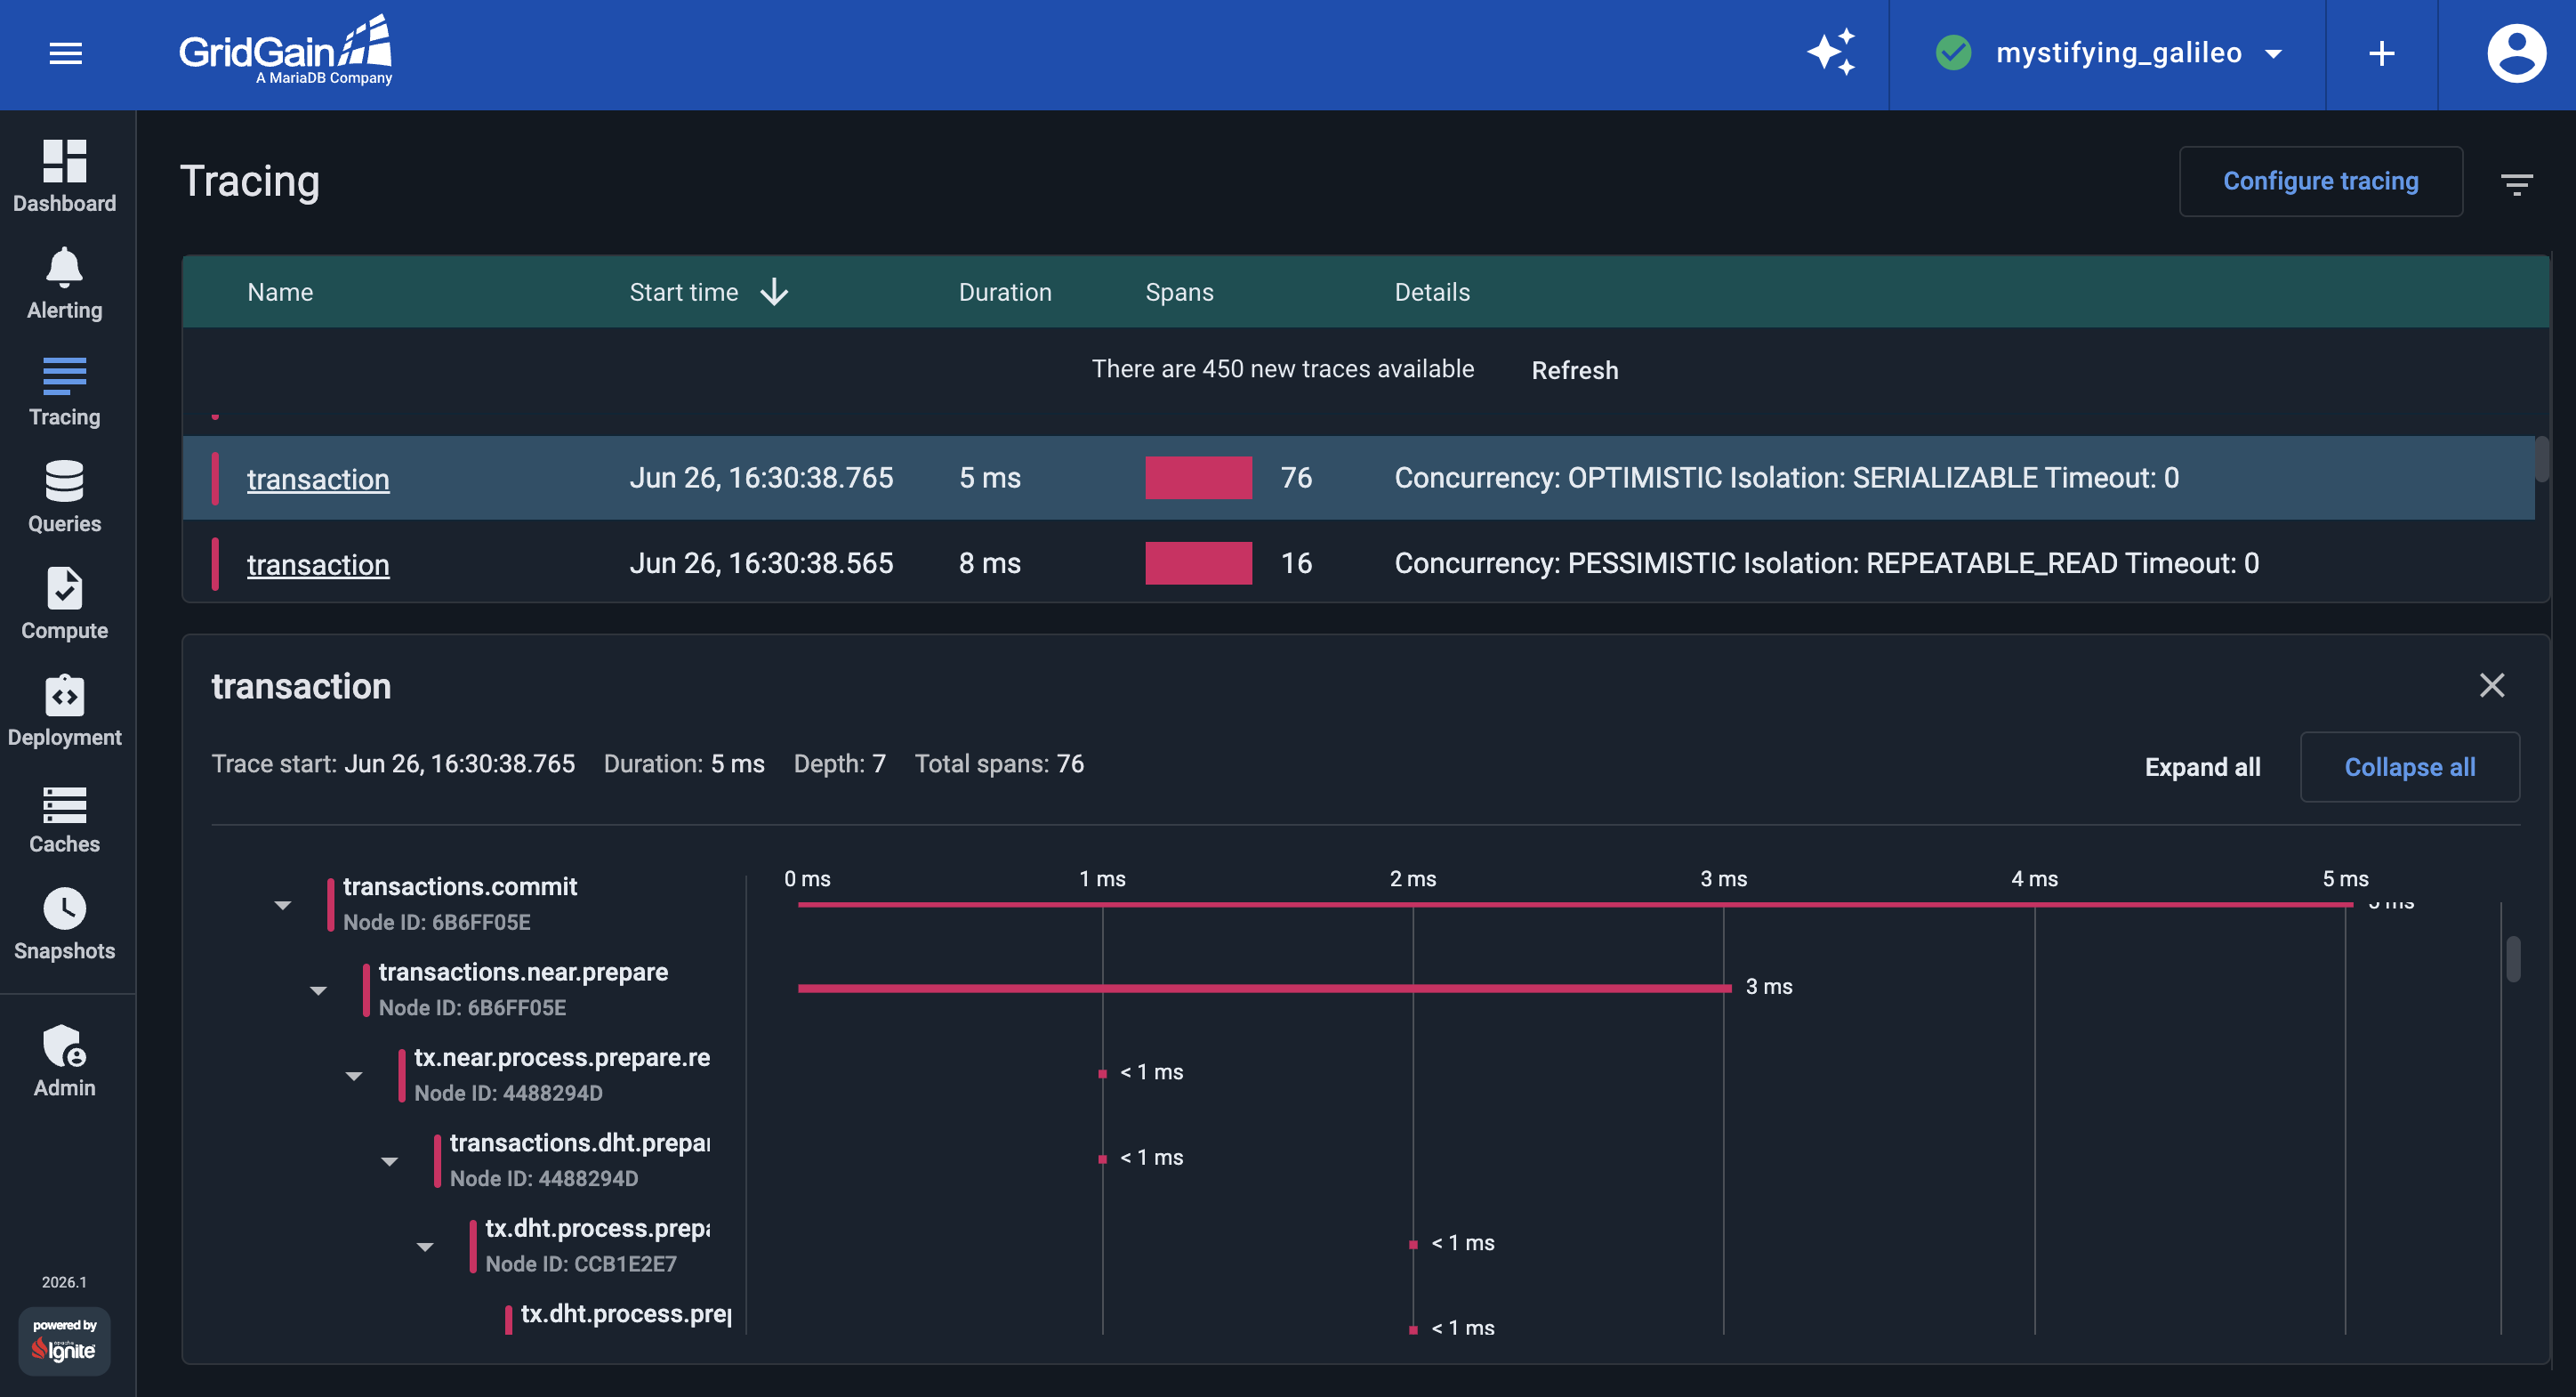2576x1397 pixels.
Task: Collapse the transactions.dht.prepare span node 4488294D
Action: click(390, 1161)
